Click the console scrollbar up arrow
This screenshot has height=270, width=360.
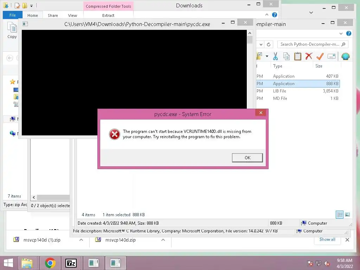pos(250,33)
